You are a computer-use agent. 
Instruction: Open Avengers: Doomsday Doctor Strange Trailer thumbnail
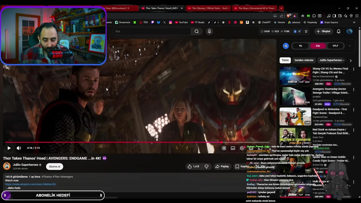[295, 96]
